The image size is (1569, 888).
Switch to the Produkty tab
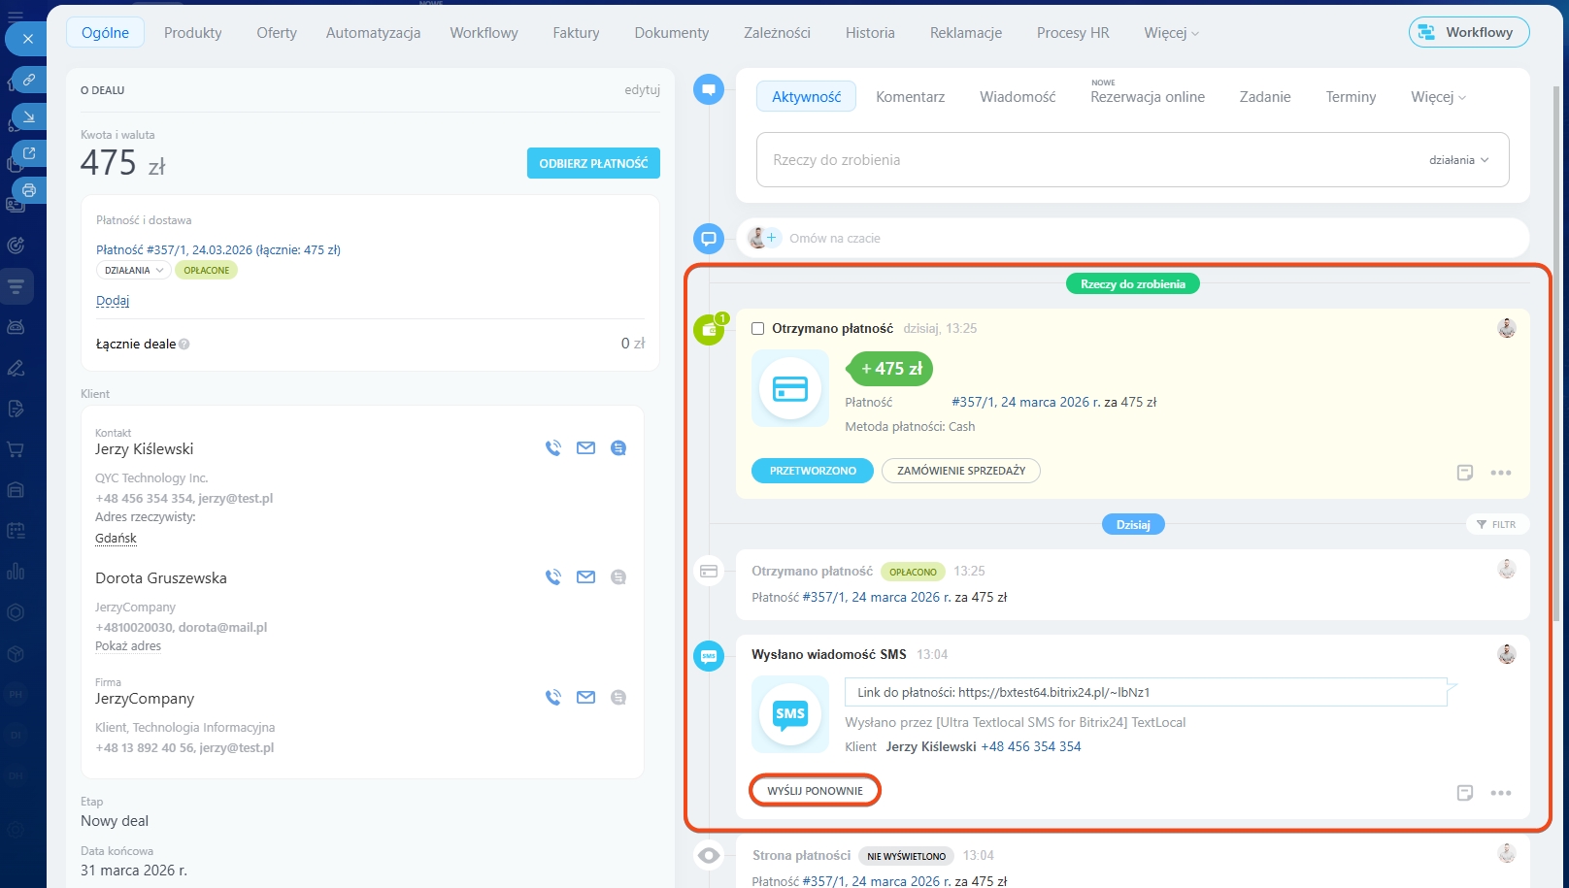tap(192, 33)
